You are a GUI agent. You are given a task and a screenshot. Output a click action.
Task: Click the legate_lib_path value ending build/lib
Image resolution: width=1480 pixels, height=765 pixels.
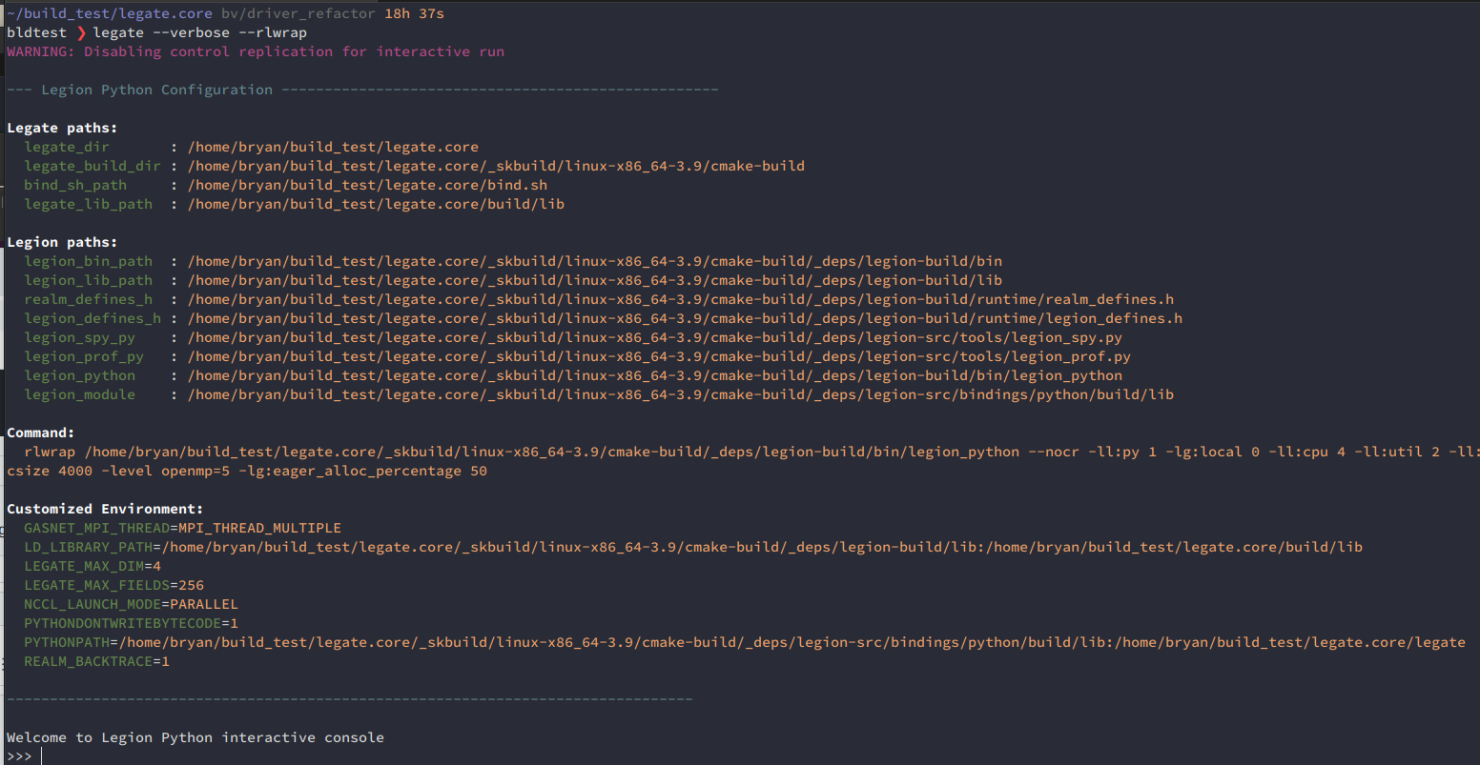pyautogui.click(x=376, y=204)
